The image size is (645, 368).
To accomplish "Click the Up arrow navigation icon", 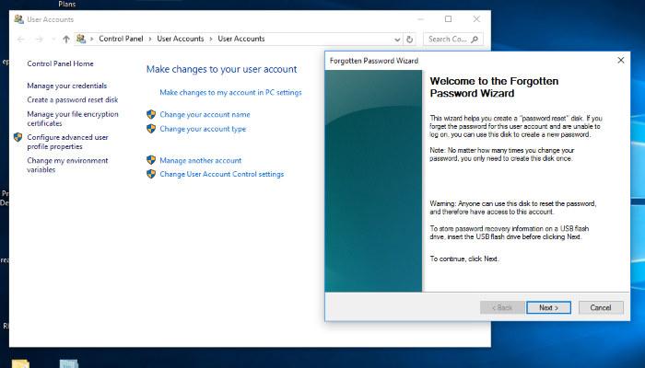I will pos(66,39).
